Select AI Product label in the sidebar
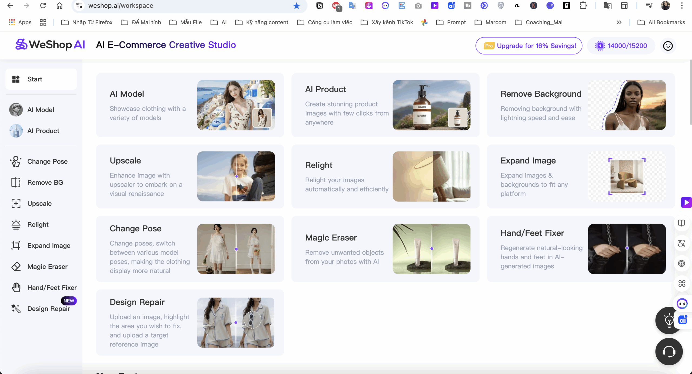 pyautogui.click(x=43, y=131)
